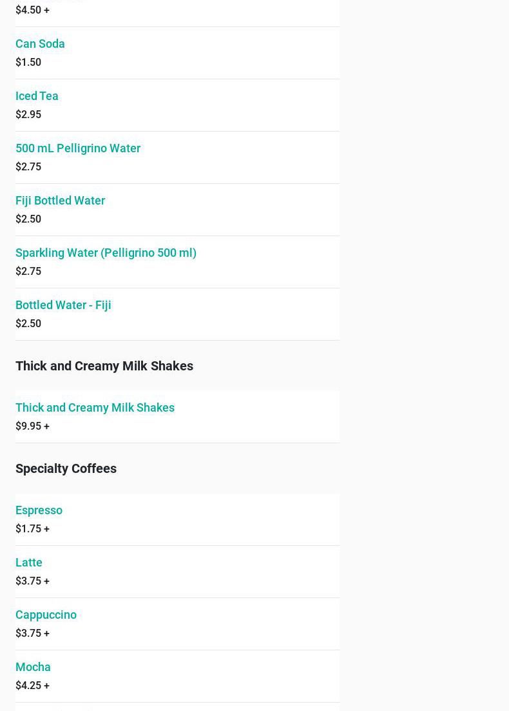Click the $4.50 + price at top
The width and height of the screenshot is (509, 711).
(33, 10)
